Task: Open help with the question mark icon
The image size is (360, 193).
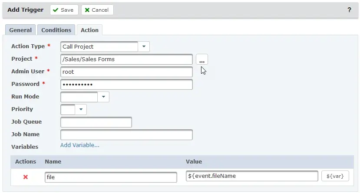Action: coord(349,10)
